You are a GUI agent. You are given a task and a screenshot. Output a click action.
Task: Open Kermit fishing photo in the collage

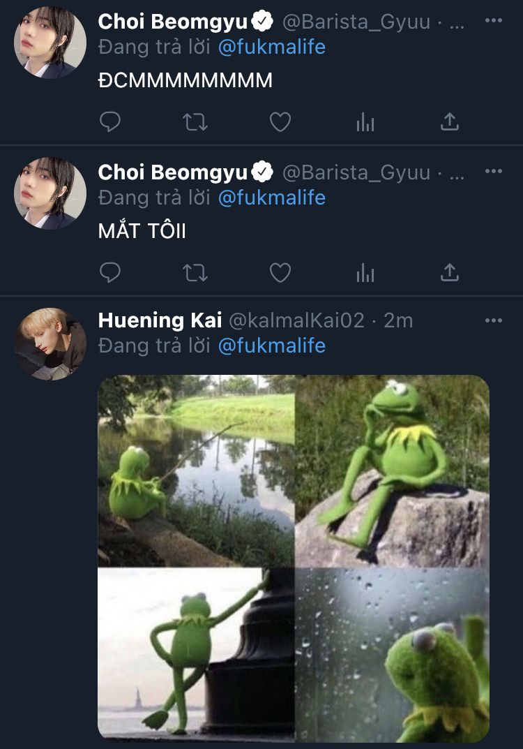pos(196,470)
